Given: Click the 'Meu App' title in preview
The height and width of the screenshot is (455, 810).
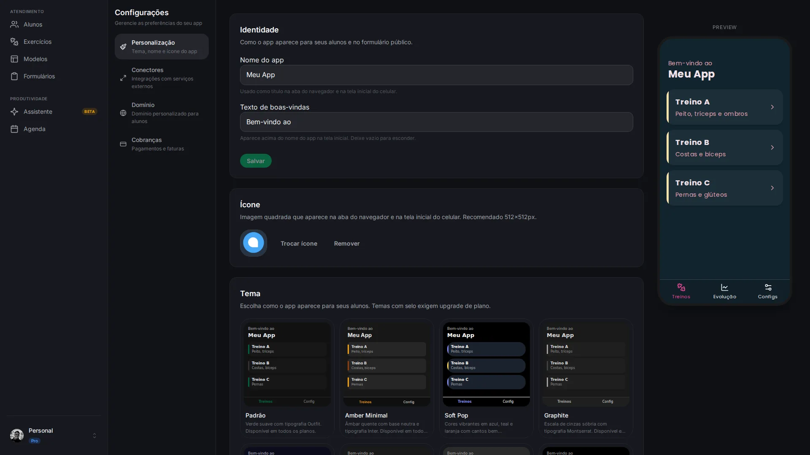Looking at the screenshot, I should pyautogui.click(x=691, y=74).
